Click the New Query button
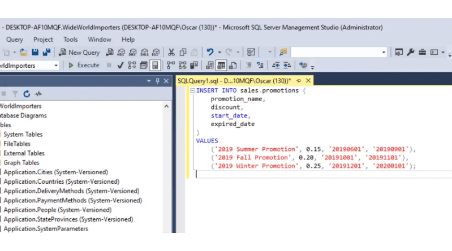The width and height of the screenshot is (452, 251). pyautogui.click(x=79, y=53)
